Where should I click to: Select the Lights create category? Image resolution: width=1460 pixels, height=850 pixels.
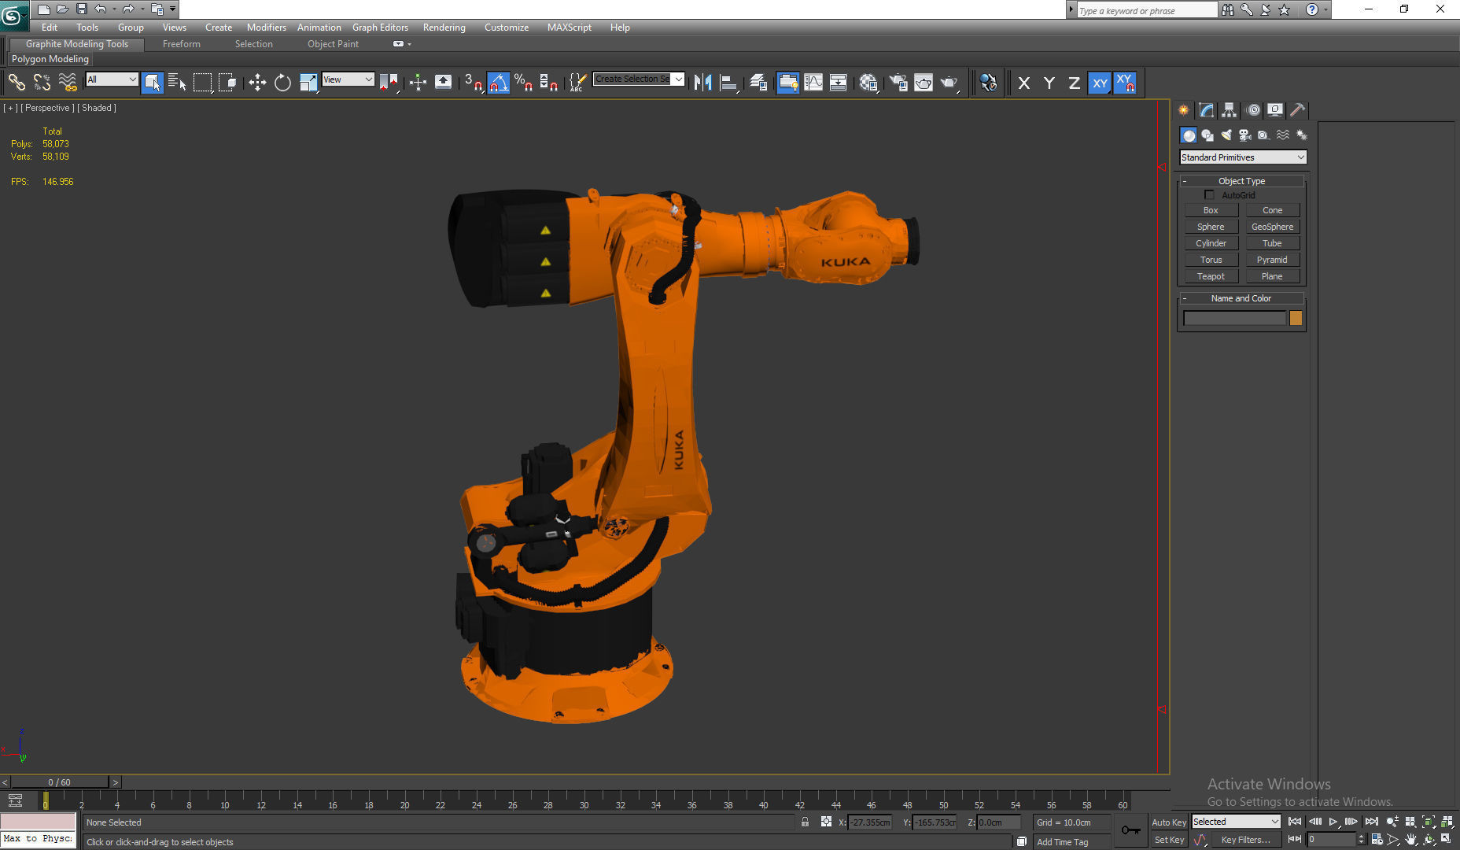point(1226,135)
